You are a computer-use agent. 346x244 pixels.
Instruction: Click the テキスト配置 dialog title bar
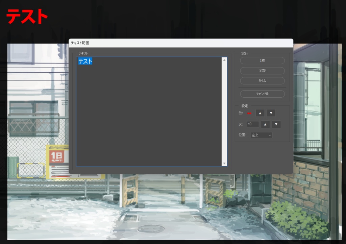coord(181,43)
